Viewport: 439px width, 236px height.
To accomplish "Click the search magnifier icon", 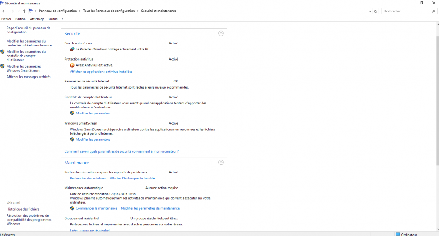I will 433,11.
